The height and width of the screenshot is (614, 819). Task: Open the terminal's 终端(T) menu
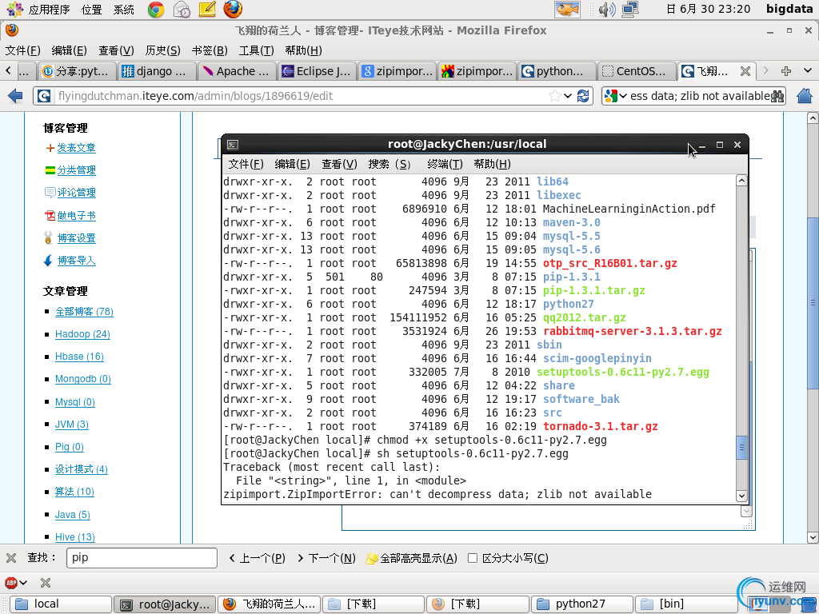(445, 164)
